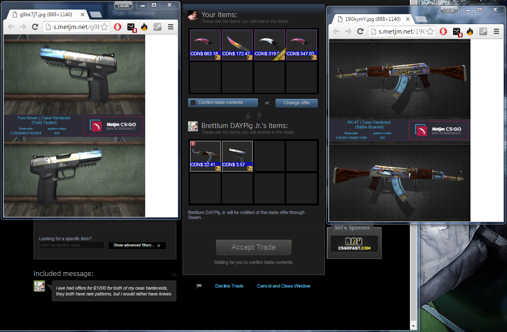Close the 19GkymY.jpg tab
The image size is (507, 332).
tap(408, 19)
